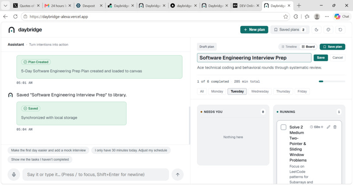Delete the Solve 2 Medium task trash icon
353x185 pixels.
pyautogui.click(x=335, y=127)
